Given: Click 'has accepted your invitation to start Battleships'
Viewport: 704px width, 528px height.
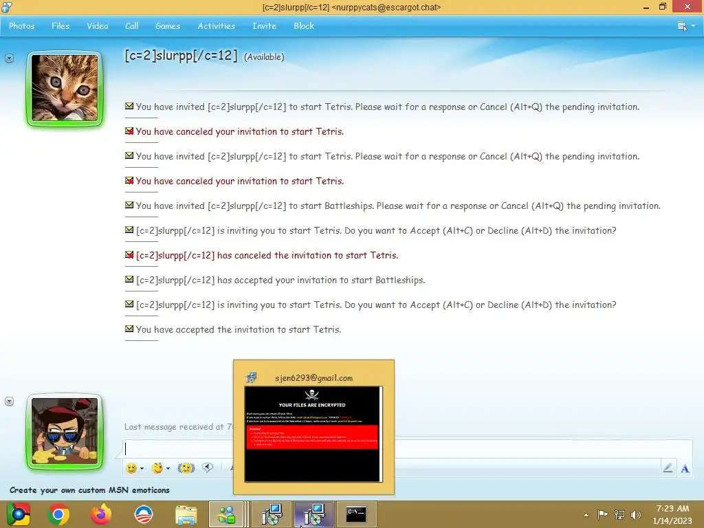Looking at the screenshot, I should coord(280,280).
